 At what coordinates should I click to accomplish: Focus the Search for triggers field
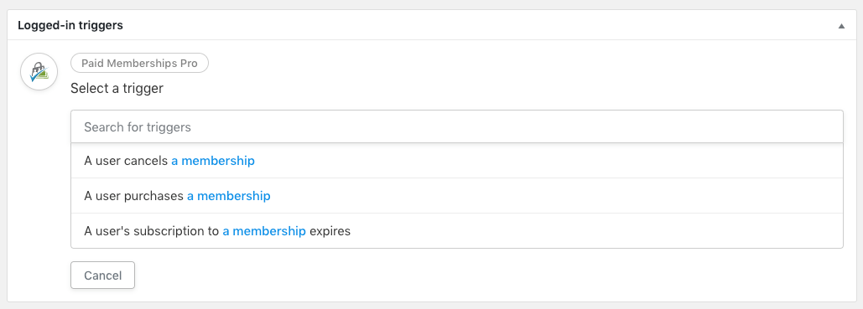[x=457, y=127]
